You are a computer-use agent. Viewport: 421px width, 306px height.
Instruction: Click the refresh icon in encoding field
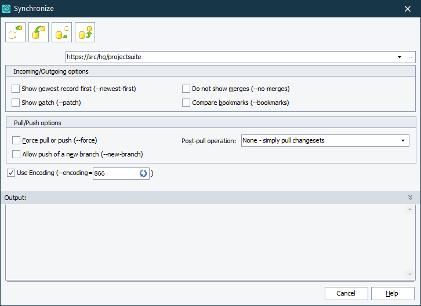click(143, 173)
